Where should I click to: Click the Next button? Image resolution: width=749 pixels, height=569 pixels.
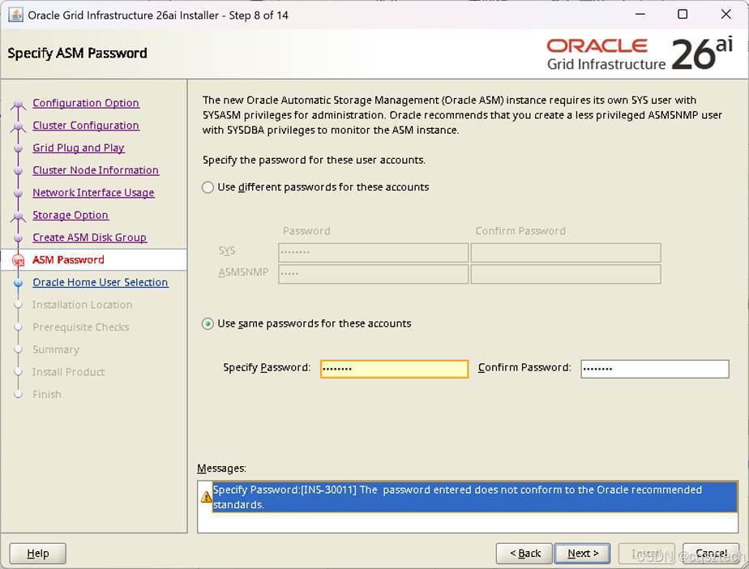pyautogui.click(x=582, y=554)
